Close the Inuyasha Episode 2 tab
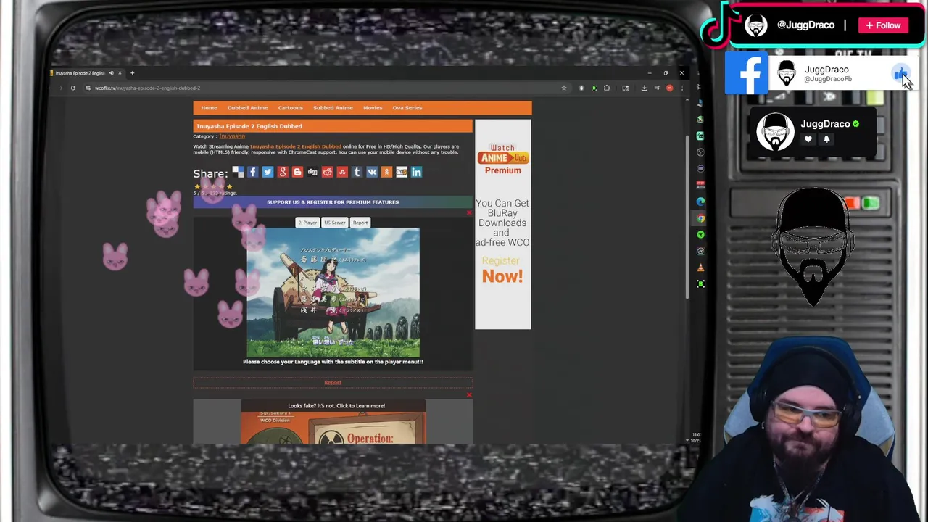 point(120,72)
